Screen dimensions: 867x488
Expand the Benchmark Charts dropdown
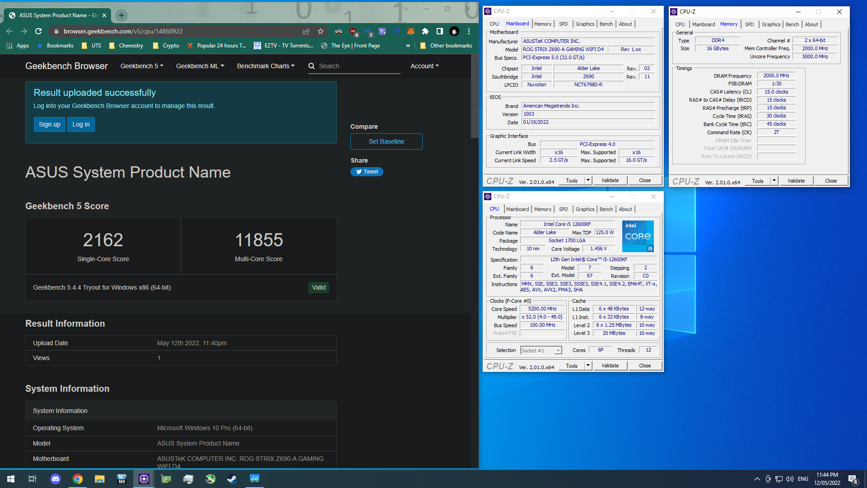(x=266, y=66)
